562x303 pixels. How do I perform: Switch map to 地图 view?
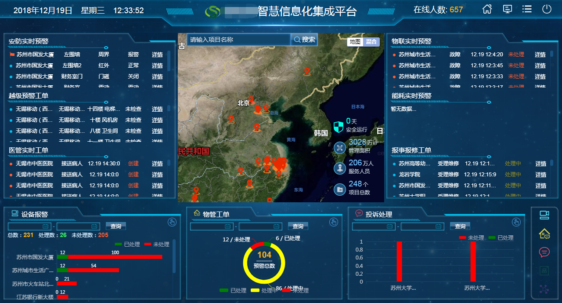355,41
